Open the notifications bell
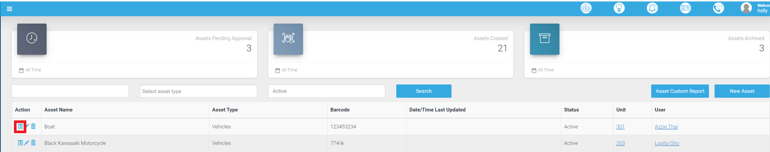The height and width of the screenshot is (152, 770). [x=652, y=8]
